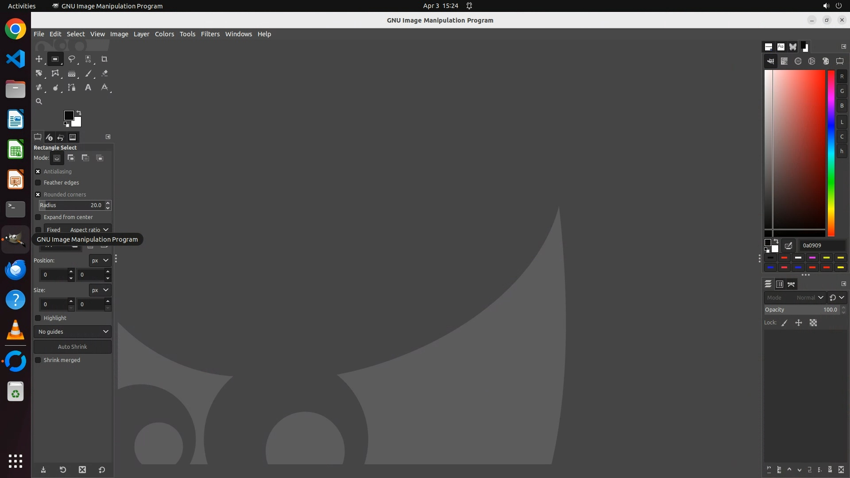Select the Move tool

(x=39, y=59)
